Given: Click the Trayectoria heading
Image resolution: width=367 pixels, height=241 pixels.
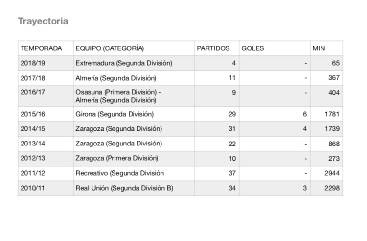Looking at the screenshot, I should (x=43, y=22).
